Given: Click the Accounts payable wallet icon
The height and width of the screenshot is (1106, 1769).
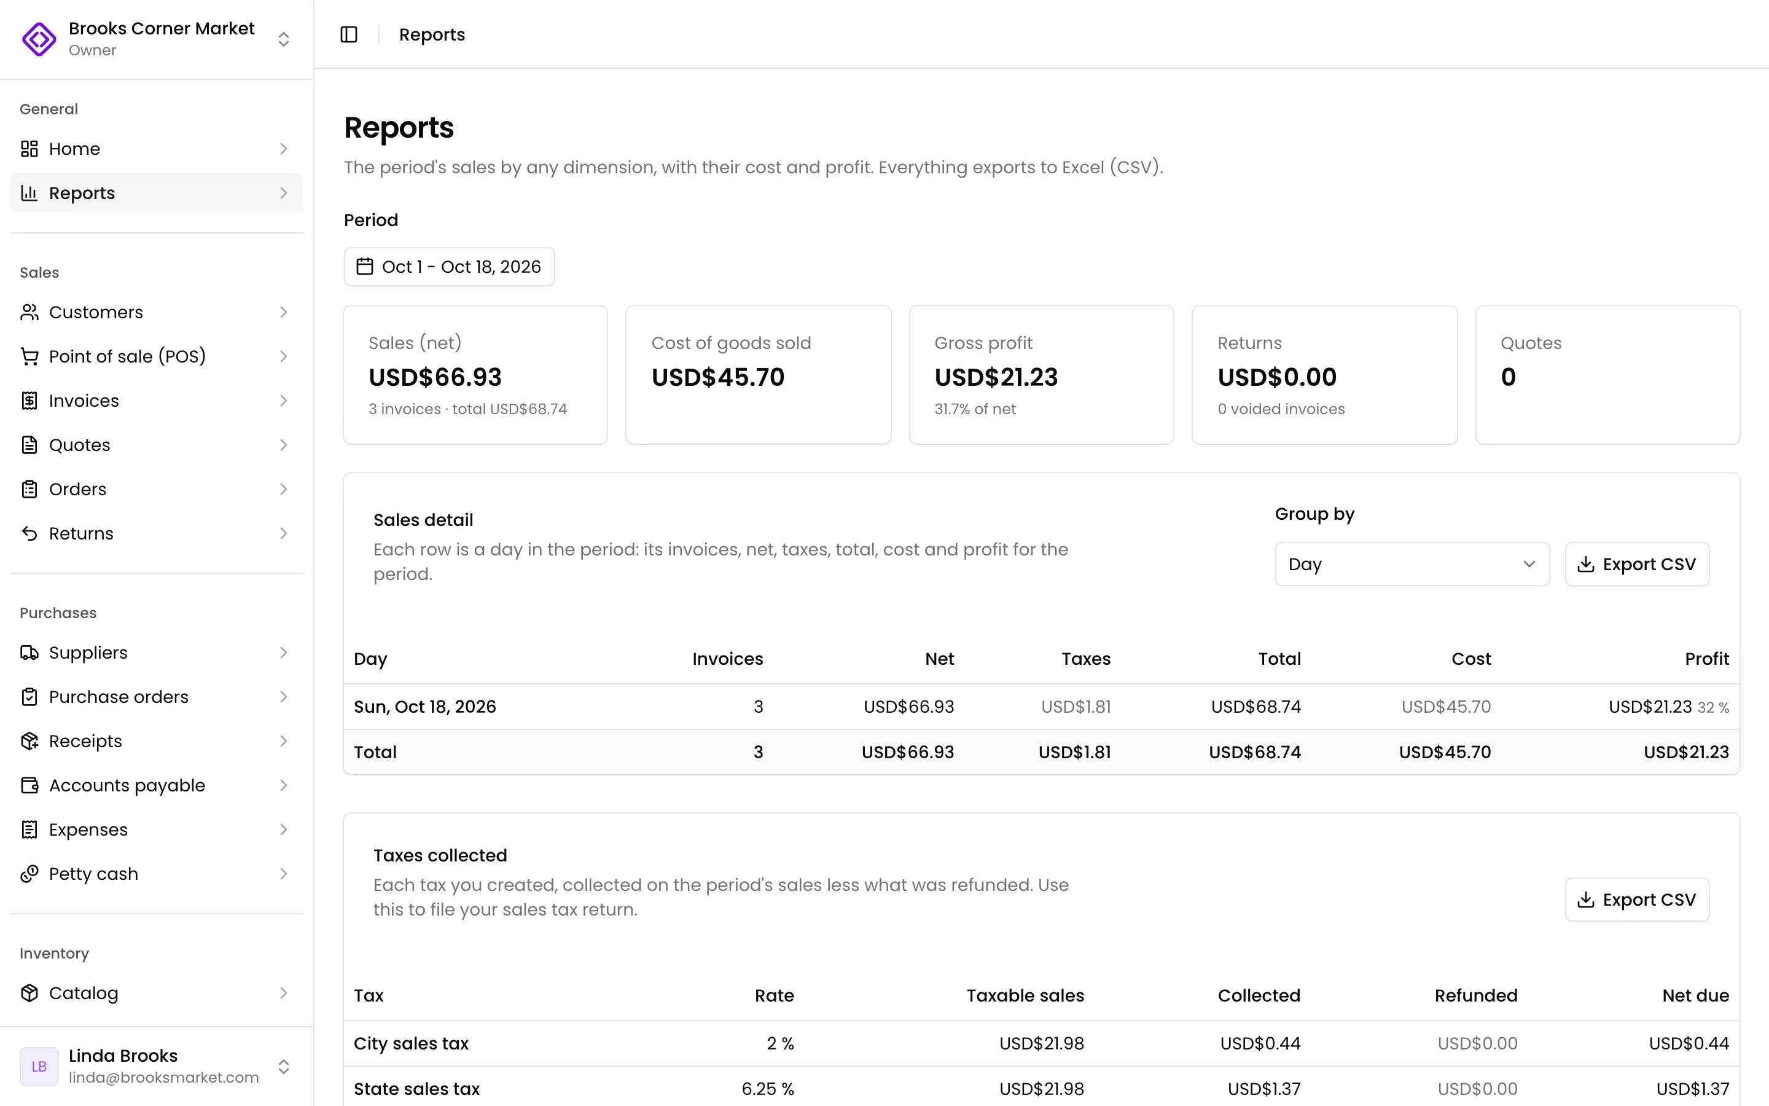Looking at the screenshot, I should click(29, 786).
